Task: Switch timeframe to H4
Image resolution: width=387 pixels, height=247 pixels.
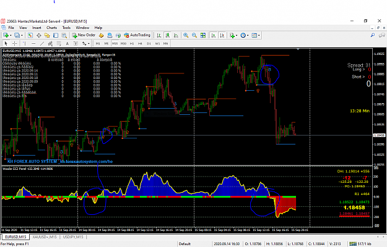Action: pos(140,44)
